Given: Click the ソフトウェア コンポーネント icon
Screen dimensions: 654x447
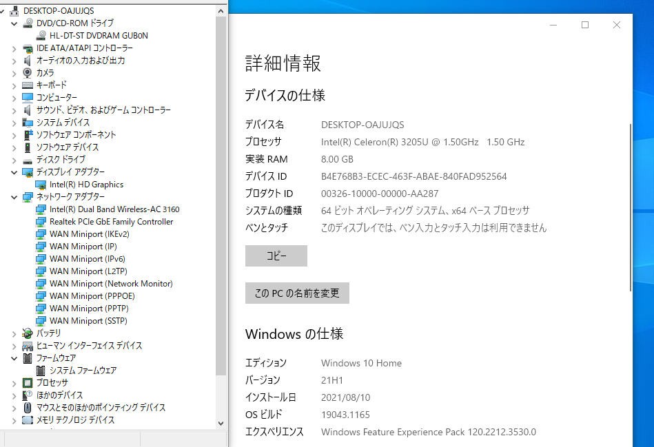Looking at the screenshot, I should coord(28,135).
